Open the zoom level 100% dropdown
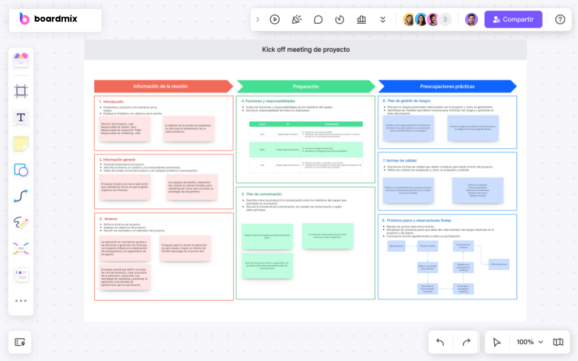578x361 pixels. tap(530, 342)
